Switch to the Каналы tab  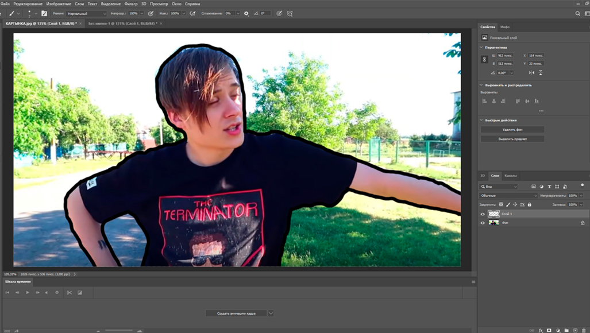pyautogui.click(x=510, y=175)
